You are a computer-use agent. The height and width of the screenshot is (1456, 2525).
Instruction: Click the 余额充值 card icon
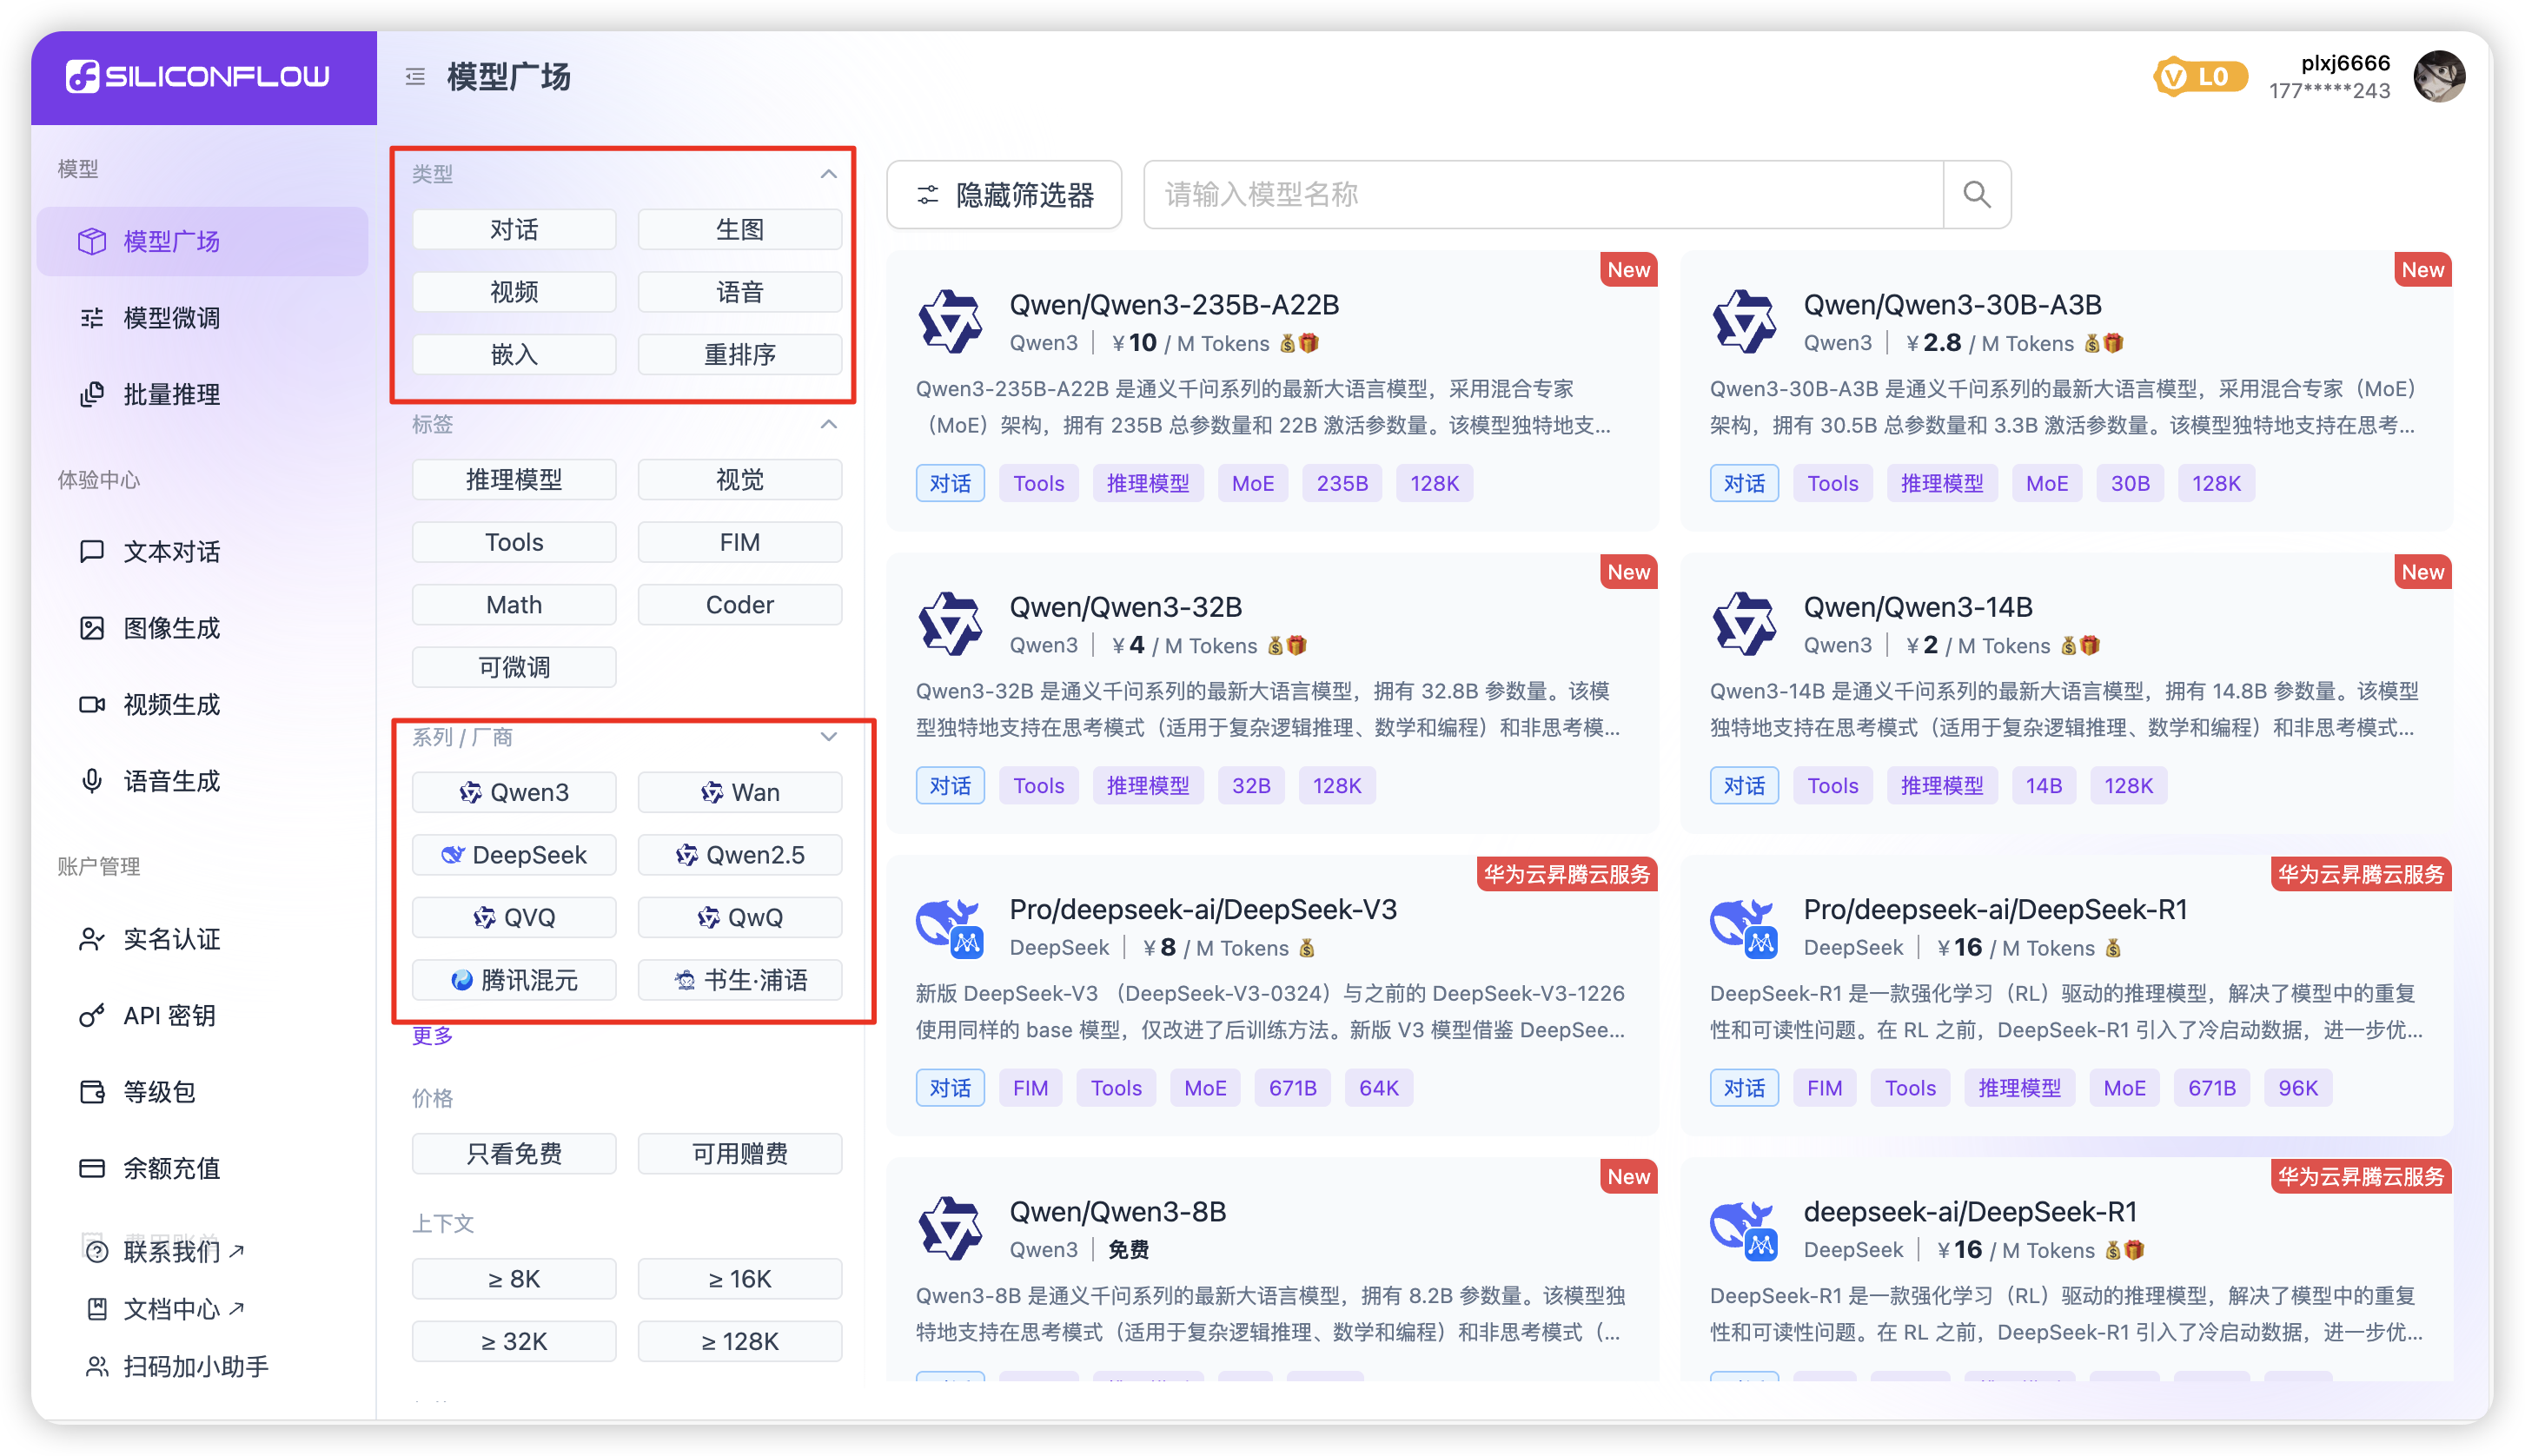(x=92, y=1168)
